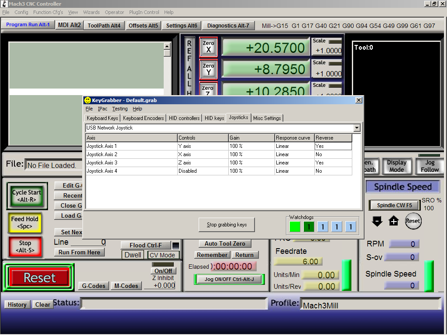Click the feedrate override green bar
Image resolution: width=447 pixels, height=335 pixels.
pyautogui.click(x=346, y=275)
